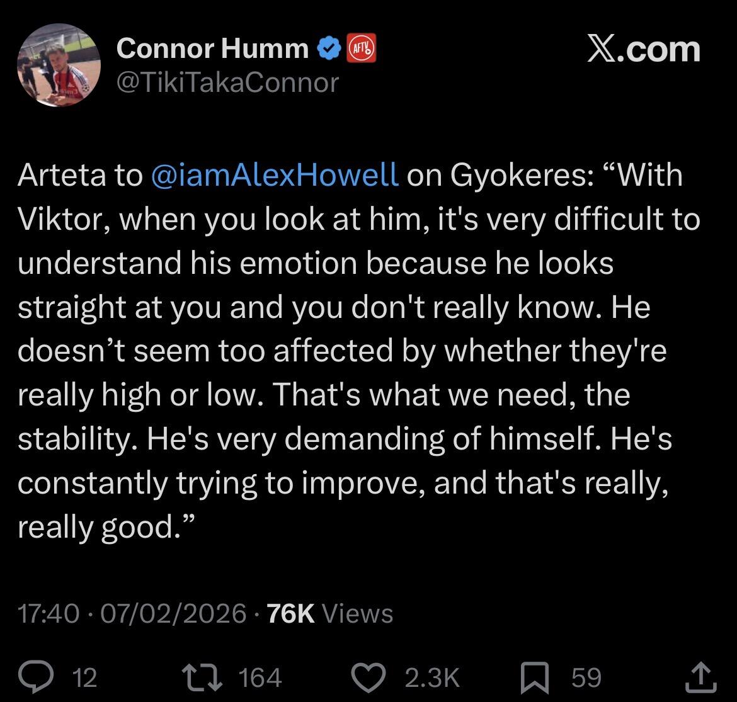The height and width of the screenshot is (702, 737).
Task: Open the 76K Views count
Action: (x=330, y=613)
